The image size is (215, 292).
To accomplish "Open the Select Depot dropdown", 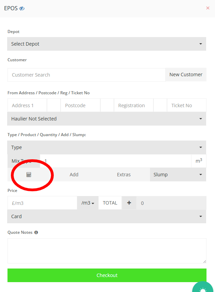I will [x=106, y=44].
